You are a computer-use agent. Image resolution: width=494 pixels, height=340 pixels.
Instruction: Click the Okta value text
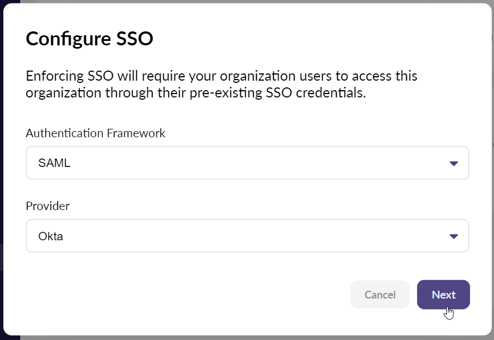click(x=51, y=236)
